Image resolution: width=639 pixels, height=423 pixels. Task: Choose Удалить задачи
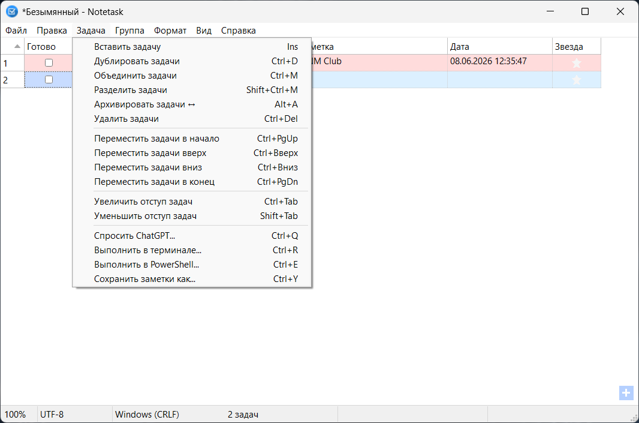[x=192, y=119]
